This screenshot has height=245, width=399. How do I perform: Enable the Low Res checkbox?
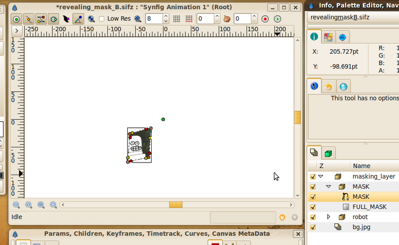click(x=102, y=19)
